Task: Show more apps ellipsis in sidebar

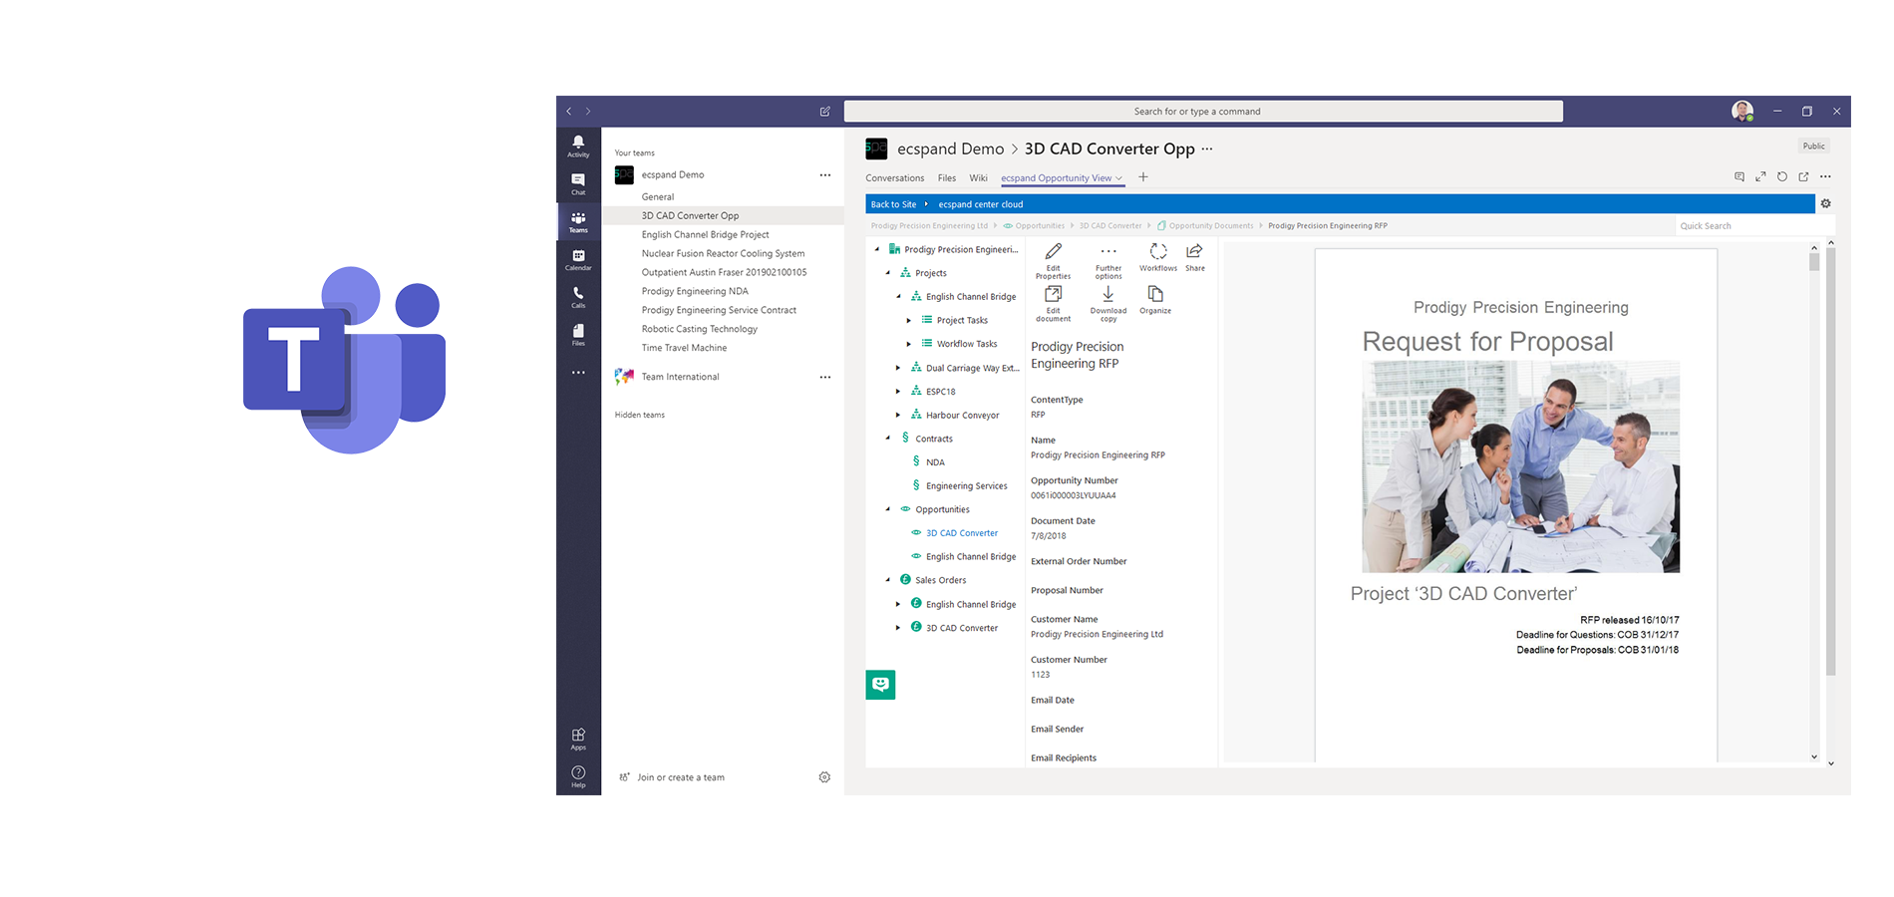Action: 578,373
